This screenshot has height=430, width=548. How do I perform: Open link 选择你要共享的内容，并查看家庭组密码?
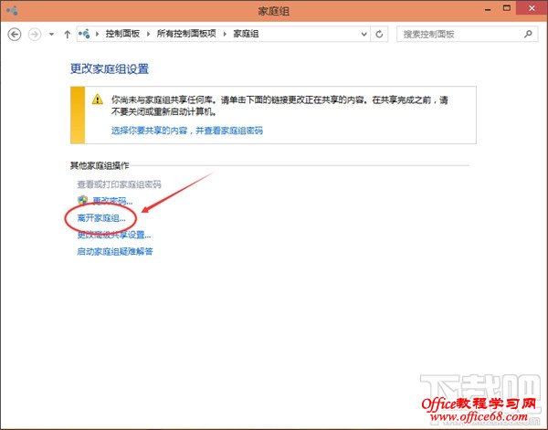tap(187, 131)
